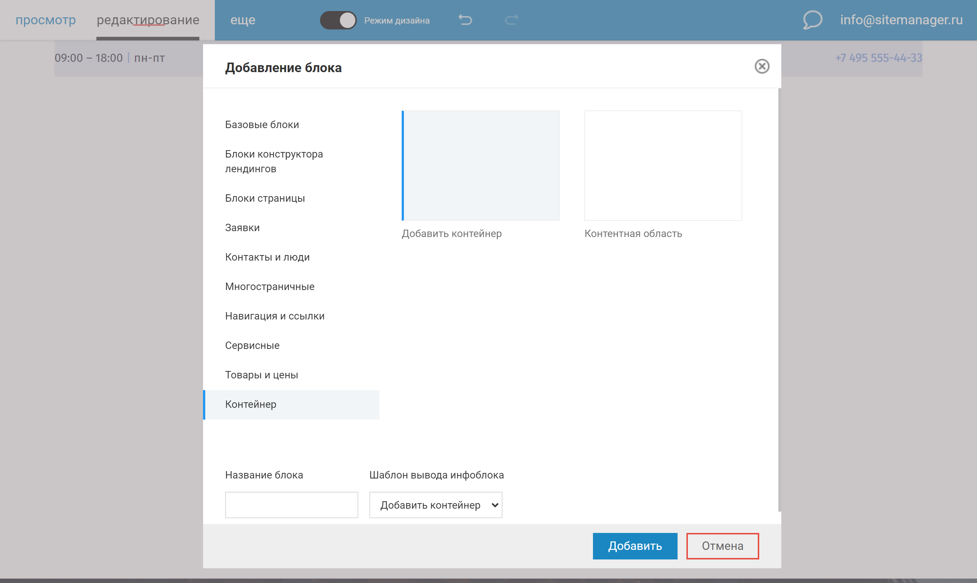Viewport: 977px width, 583px height.
Task: Click the Название блока input field
Action: tap(291, 505)
